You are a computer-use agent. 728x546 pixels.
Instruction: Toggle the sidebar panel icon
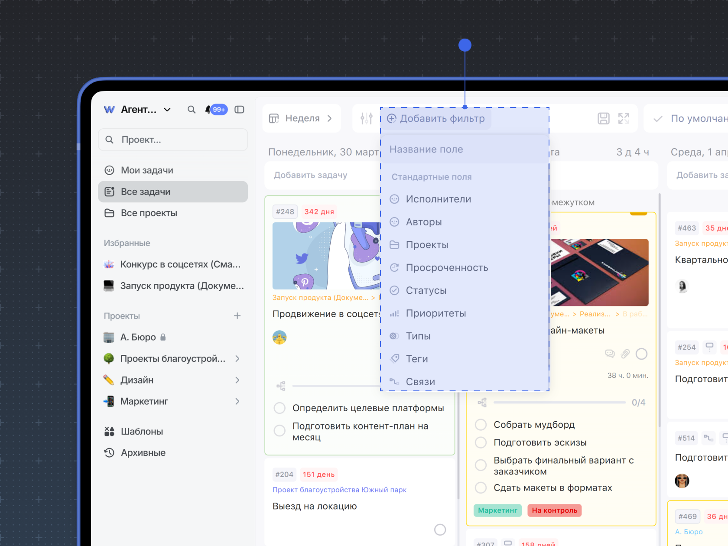point(239,110)
